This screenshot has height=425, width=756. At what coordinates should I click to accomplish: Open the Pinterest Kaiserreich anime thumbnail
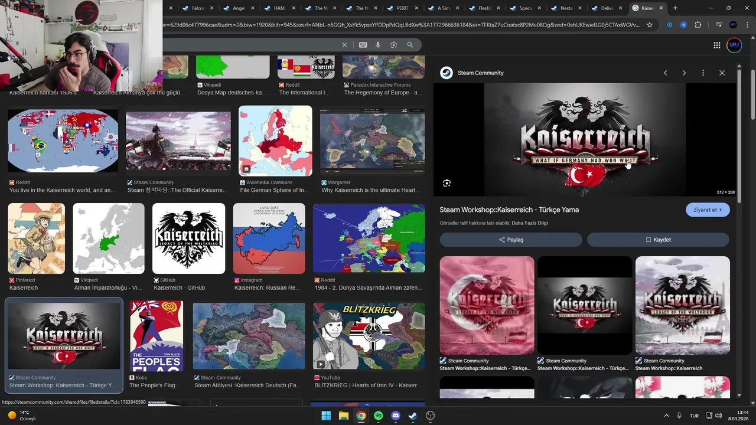(x=36, y=238)
